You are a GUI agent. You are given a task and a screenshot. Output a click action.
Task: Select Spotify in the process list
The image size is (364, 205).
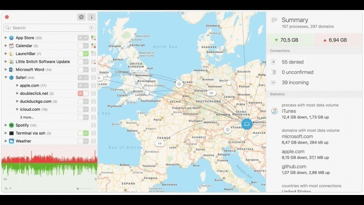[x=22, y=125]
